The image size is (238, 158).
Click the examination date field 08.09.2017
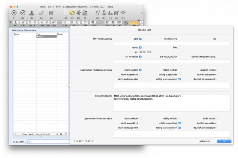(x=146, y=52)
